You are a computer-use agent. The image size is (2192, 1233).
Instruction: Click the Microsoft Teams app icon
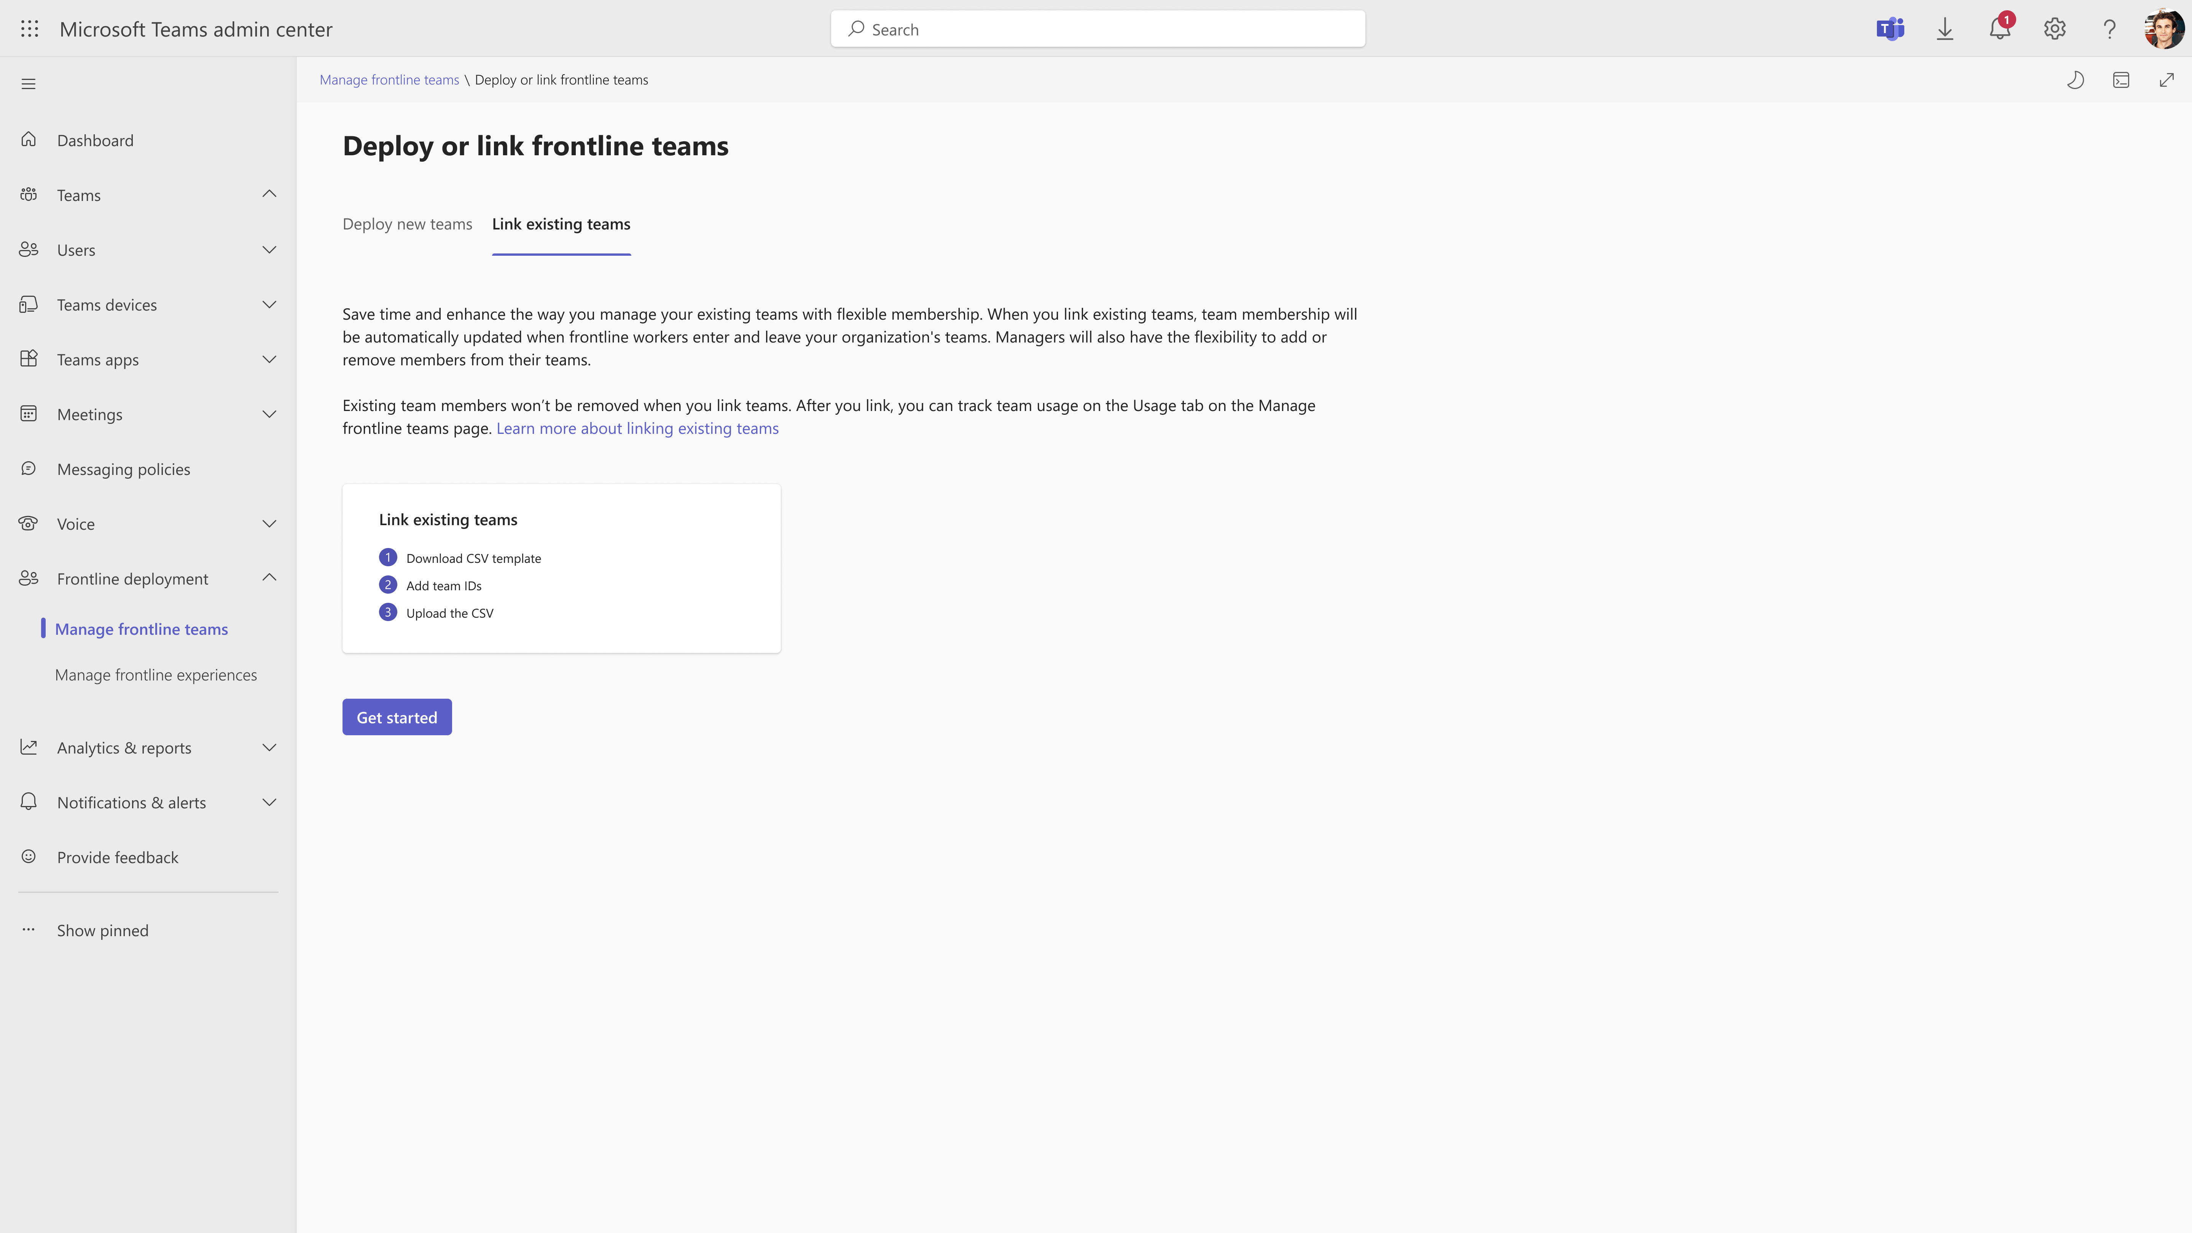pos(1890,29)
